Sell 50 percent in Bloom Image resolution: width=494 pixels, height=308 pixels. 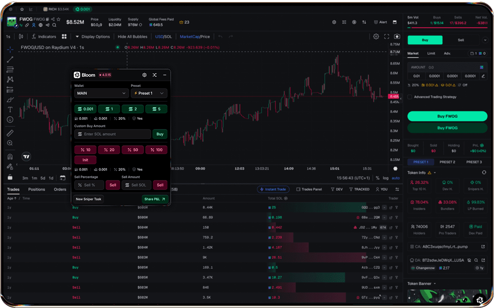point(133,150)
